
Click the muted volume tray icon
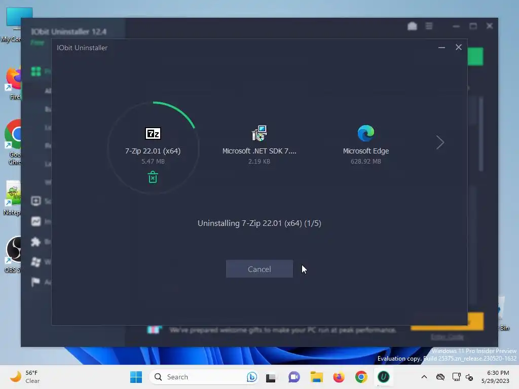pos(469,377)
